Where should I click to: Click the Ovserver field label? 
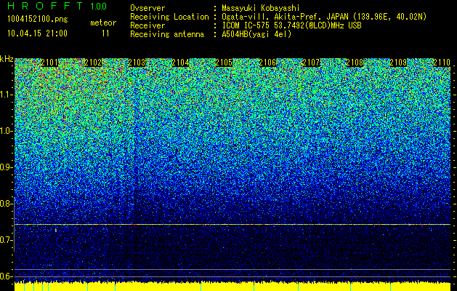(147, 8)
